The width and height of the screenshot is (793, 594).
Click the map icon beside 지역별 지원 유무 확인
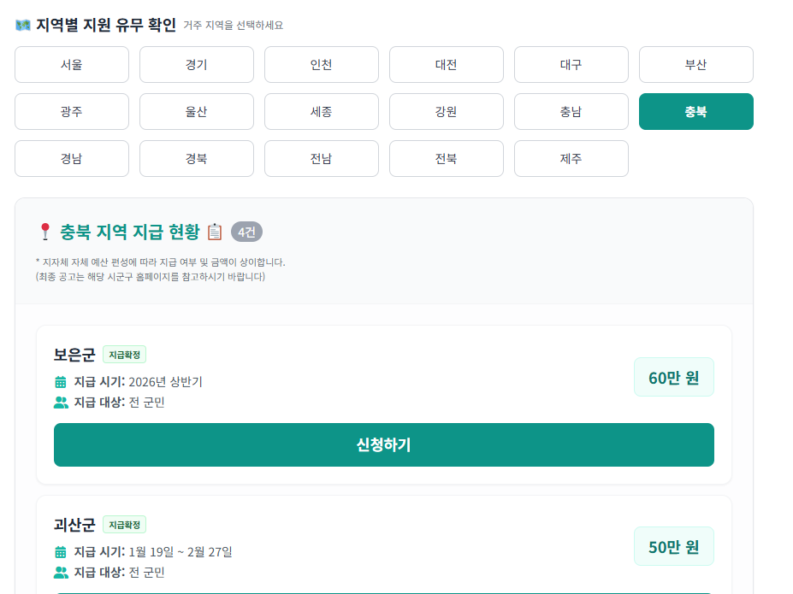23,25
